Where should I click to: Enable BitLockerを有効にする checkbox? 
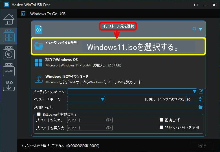pyautogui.click(x=39, y=114)
